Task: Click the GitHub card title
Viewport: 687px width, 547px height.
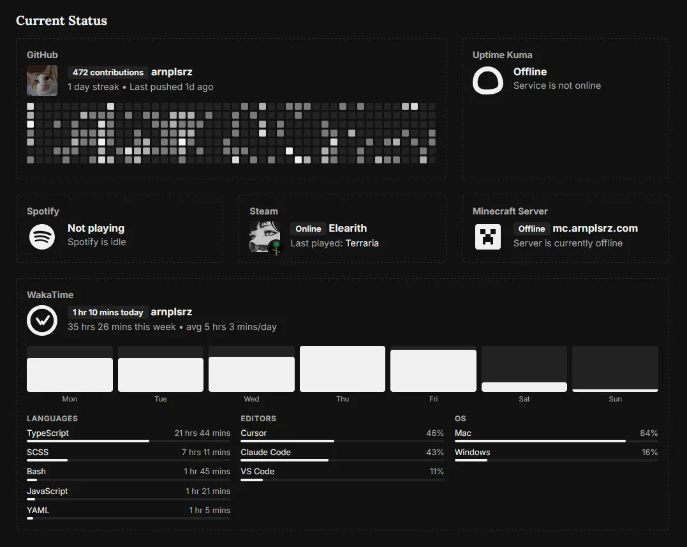Action: point(43,55)
